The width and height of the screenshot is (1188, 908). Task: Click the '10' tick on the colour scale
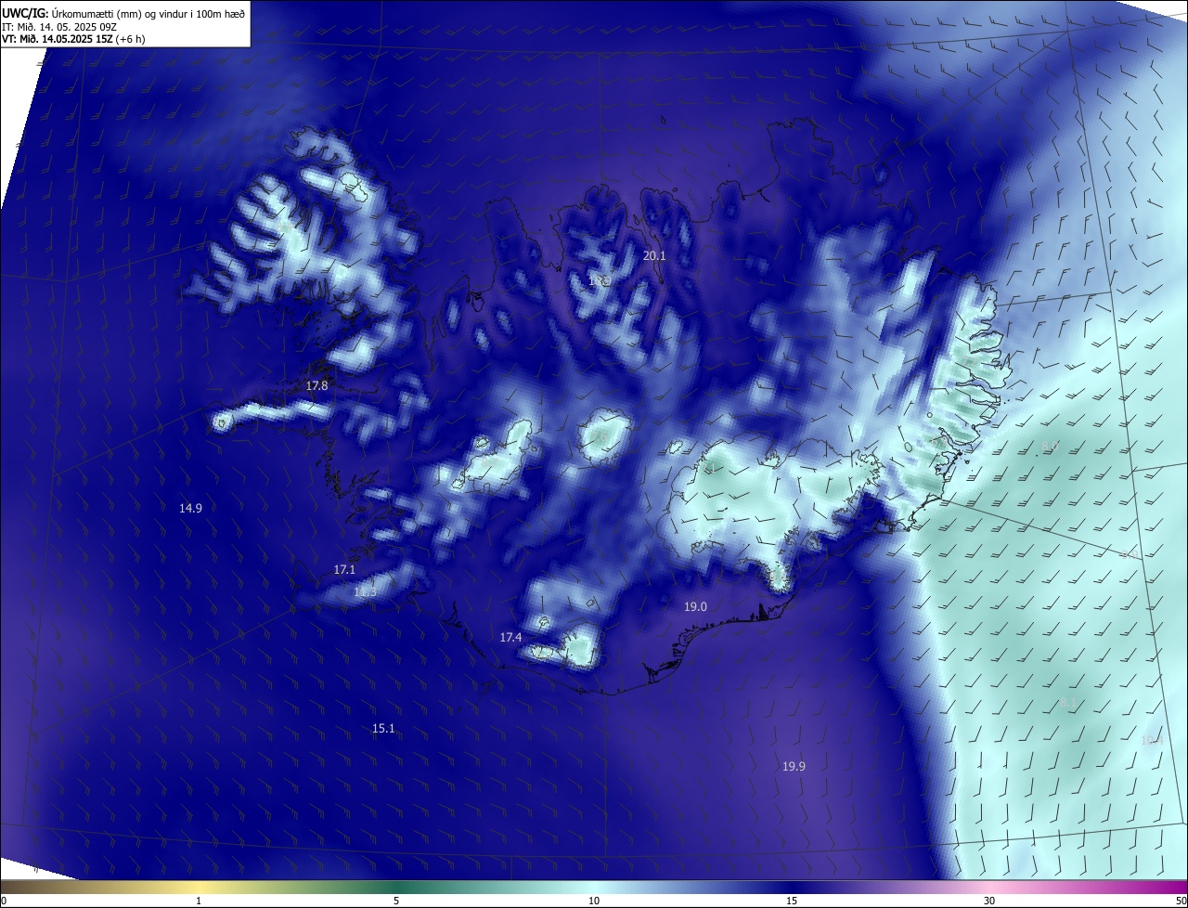[594, 901]
